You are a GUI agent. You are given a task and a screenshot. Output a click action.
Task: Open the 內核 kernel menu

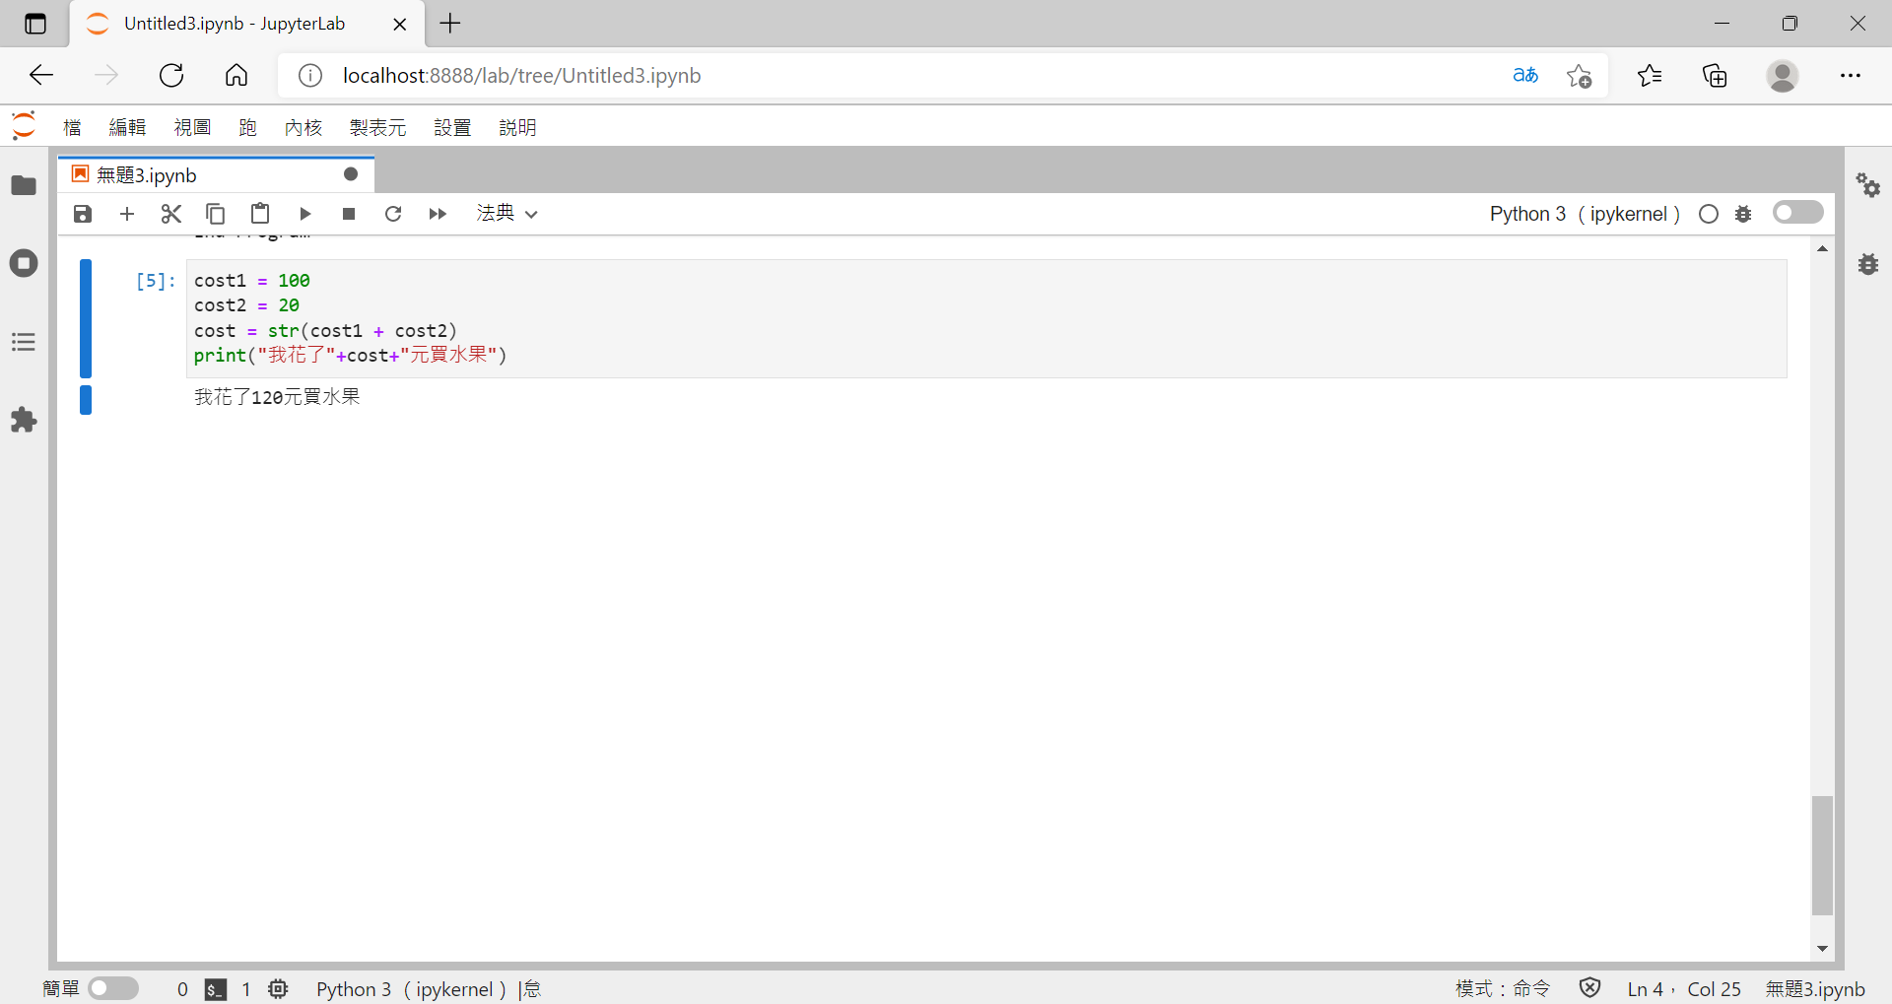303,126
